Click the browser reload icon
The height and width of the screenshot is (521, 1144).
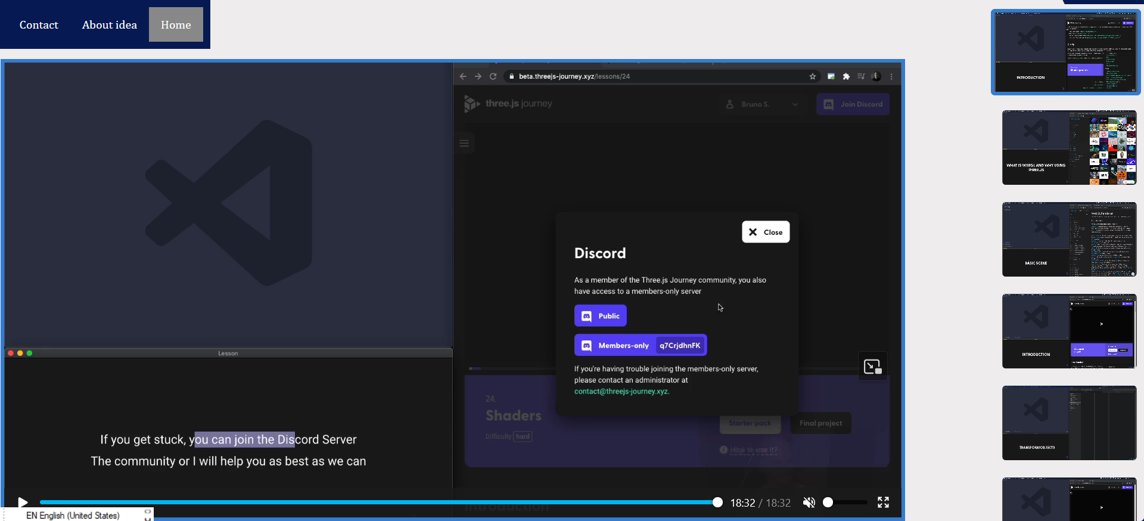click(493, 76)
